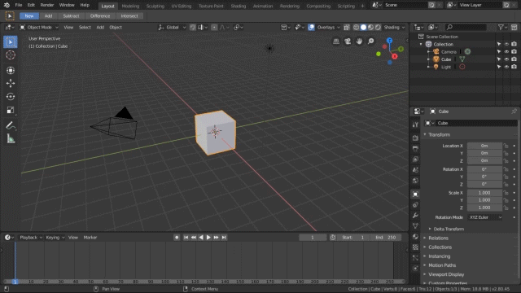Image resolution: width=521 pixels, height=293 pixels.
Task: Click the Subtract selection mode button
Action: [x=71, y=16]
